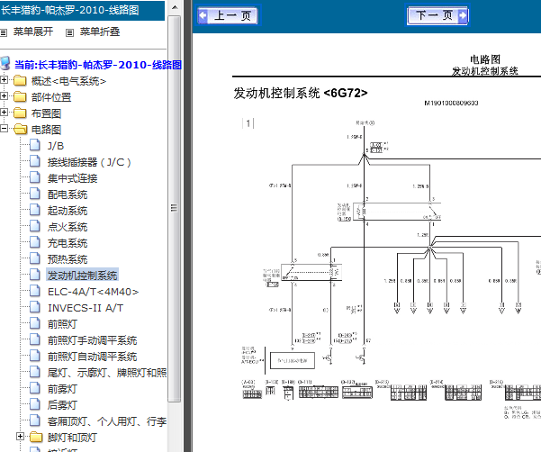Click the 部件位置 folder icon
The height and width of the screenshot is (452, 541).
(x=20, y=97)
